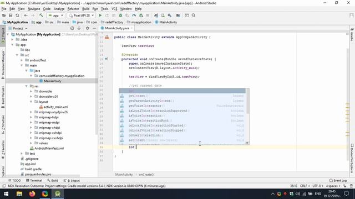Open the TODO tool window
Image resolution: width=355 pixels, height=199 pixels.
[14, 181]
